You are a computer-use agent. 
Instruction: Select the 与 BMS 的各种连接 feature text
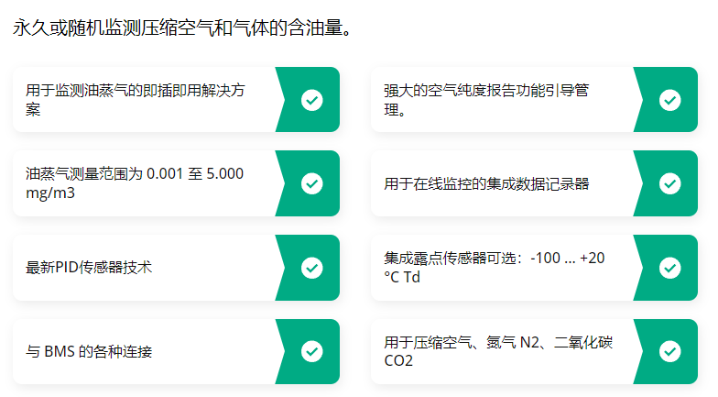click(89, 352)
